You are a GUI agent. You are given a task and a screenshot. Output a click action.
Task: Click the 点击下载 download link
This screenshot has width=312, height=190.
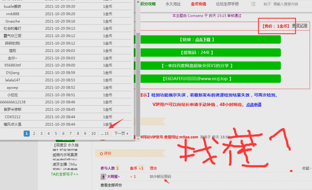(x=204, y=40)
